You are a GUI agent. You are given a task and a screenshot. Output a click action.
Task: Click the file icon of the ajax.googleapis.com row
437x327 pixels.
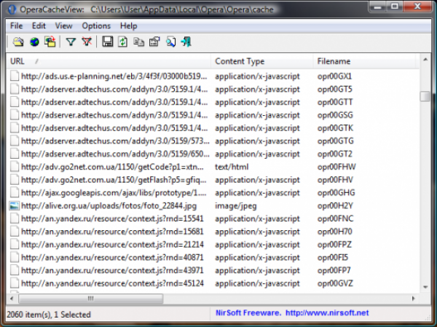tap(15, 193)
